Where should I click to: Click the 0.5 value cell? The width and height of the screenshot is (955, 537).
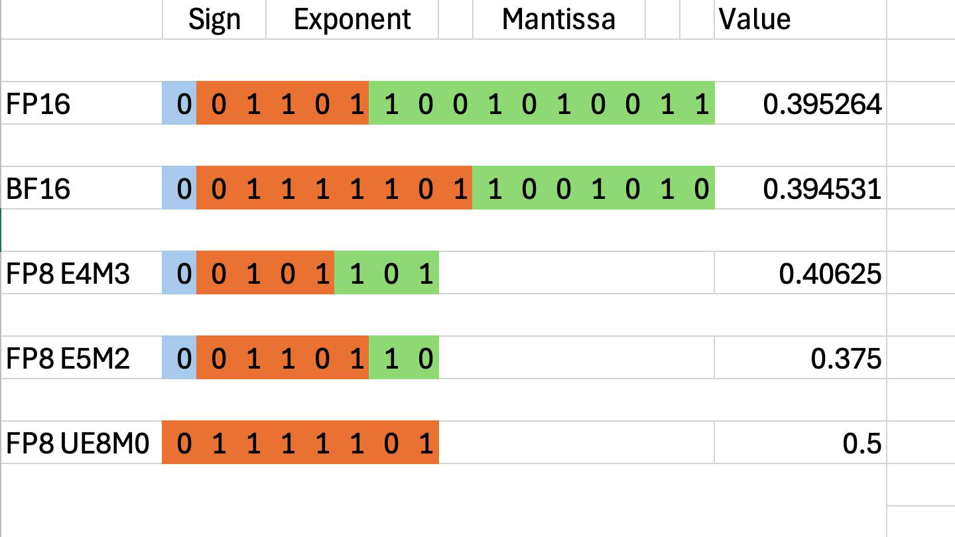[800, 443]
